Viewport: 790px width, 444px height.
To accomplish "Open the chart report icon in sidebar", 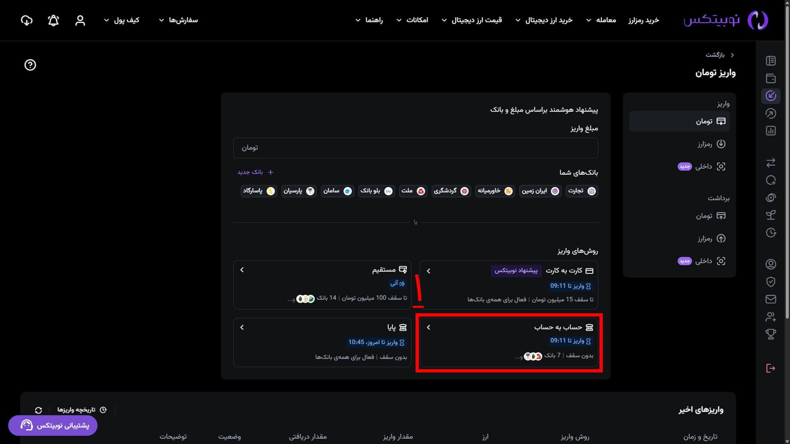I will click(x=771, y=131).
